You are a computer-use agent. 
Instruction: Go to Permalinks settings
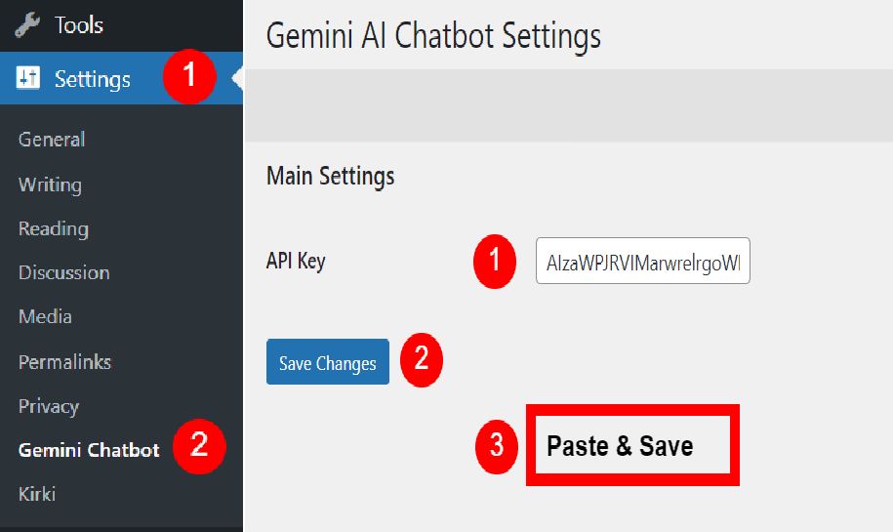pyautogui.click(x=64, y=361)
